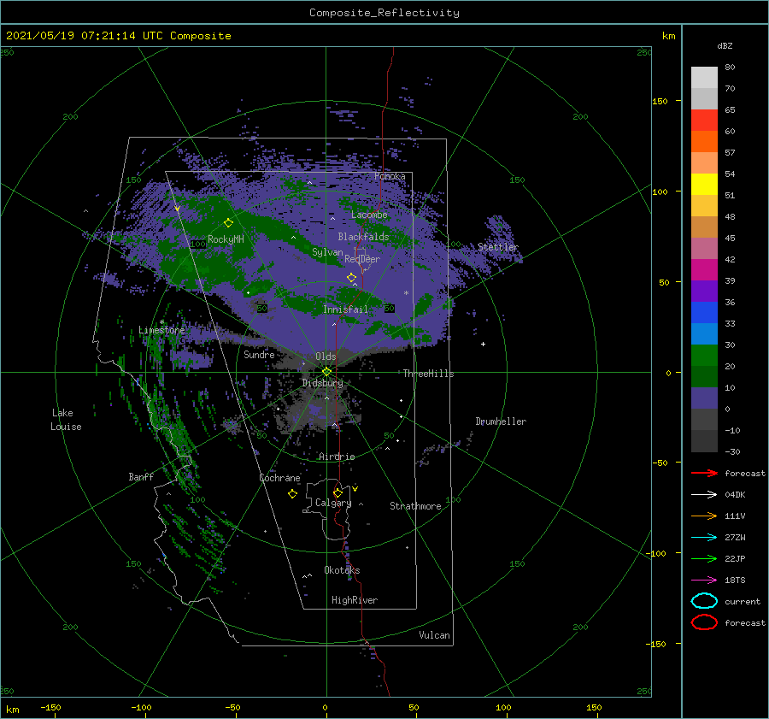769x719 pixels.
Task: Click the orange 60 dBZ color swatch
Action: click(x=704, y=141)
